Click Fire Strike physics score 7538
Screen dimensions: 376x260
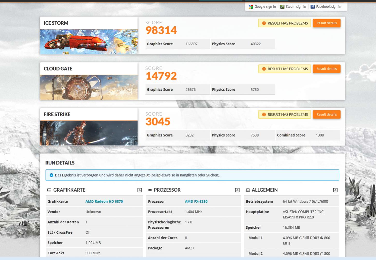click(x=255, y=135)
